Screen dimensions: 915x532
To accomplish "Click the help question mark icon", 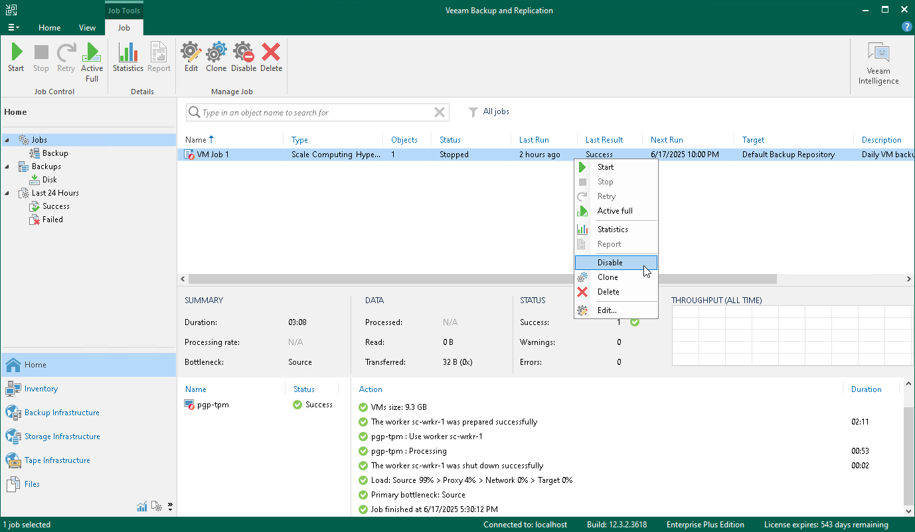I will 906,27.
